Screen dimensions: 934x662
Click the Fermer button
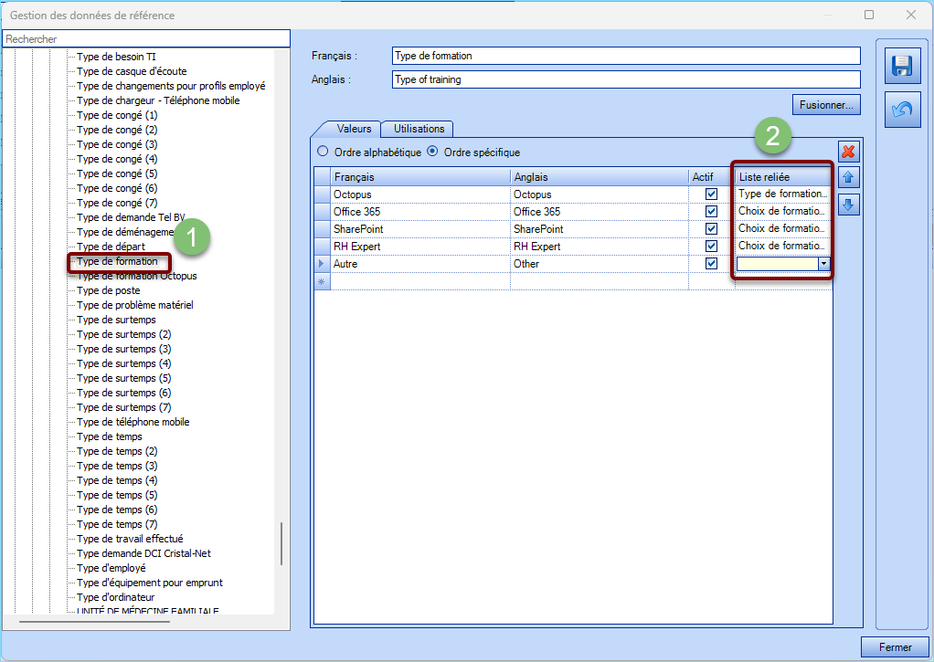pyautogui.click(x=895, y=647)
